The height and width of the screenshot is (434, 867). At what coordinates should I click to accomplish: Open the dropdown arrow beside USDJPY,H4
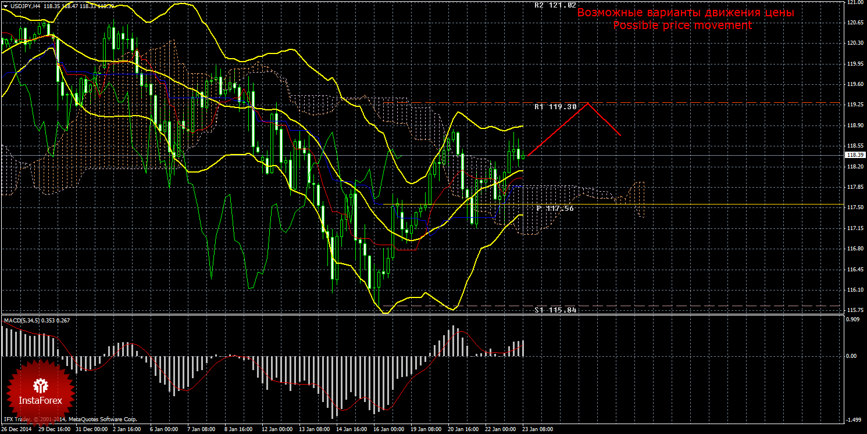5,5
